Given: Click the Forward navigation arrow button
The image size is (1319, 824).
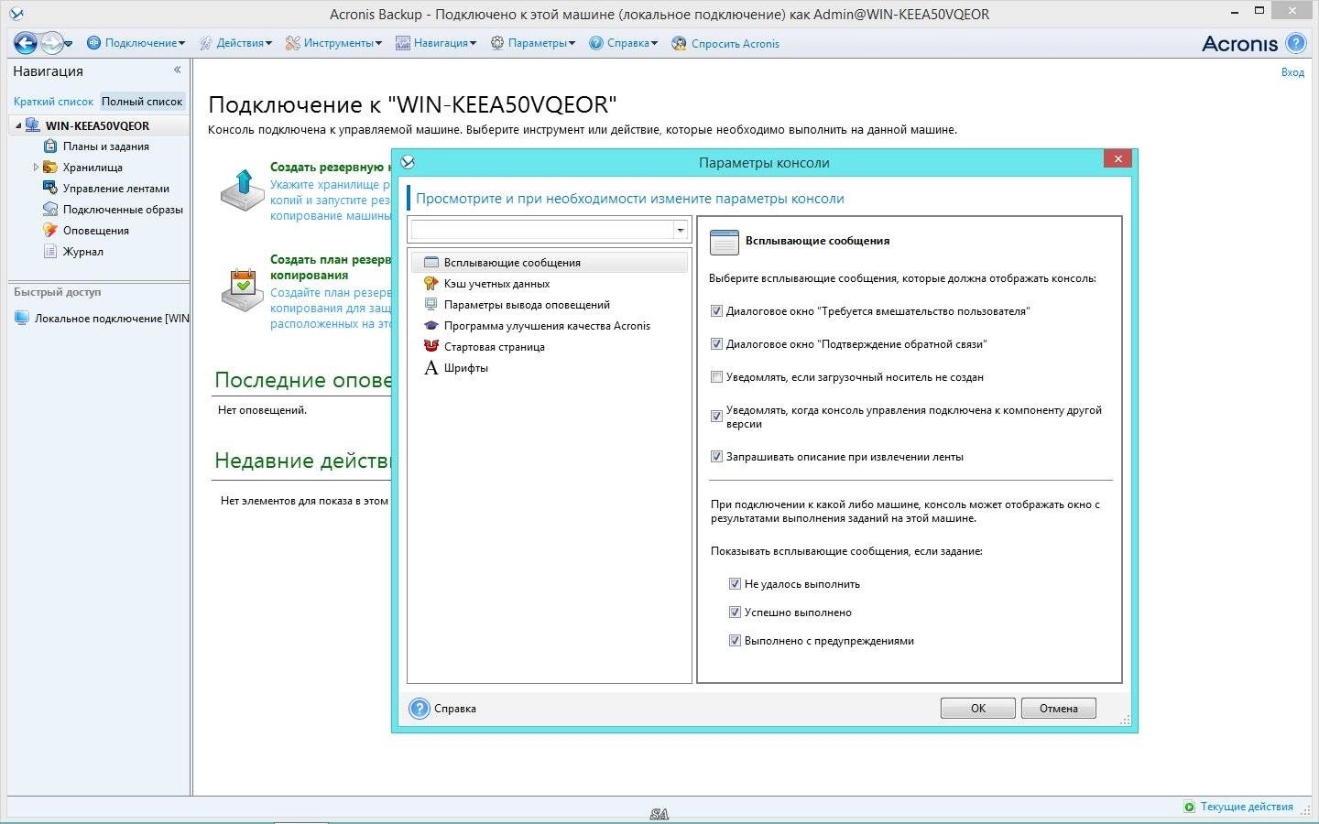Looking at the screenshot, I should click(51, 43).
